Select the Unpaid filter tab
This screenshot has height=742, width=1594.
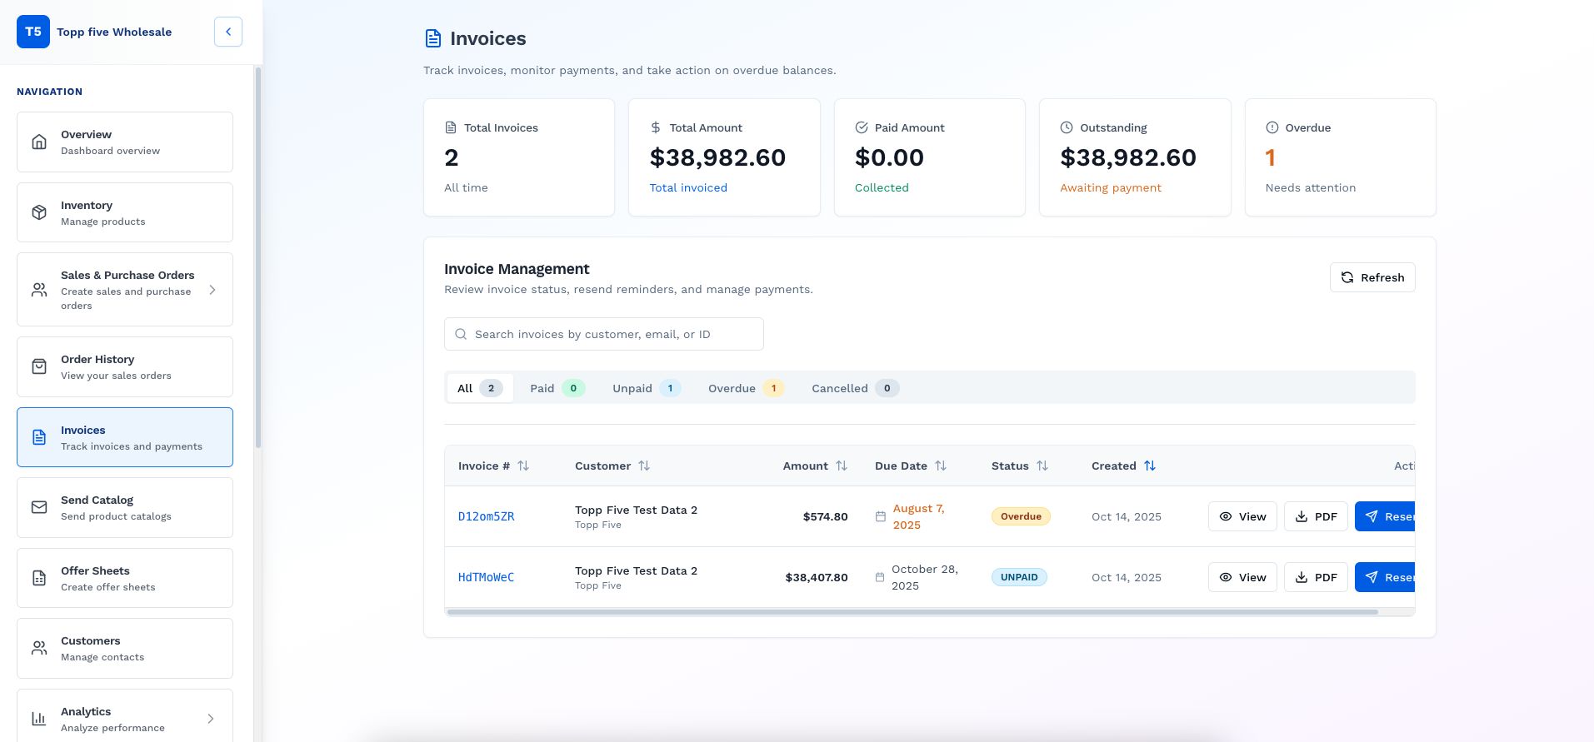tap(646, 388)
